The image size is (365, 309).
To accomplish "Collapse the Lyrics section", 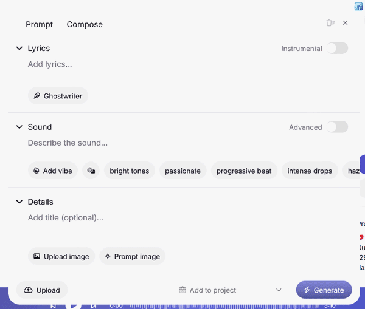I will tap(19, 49).
